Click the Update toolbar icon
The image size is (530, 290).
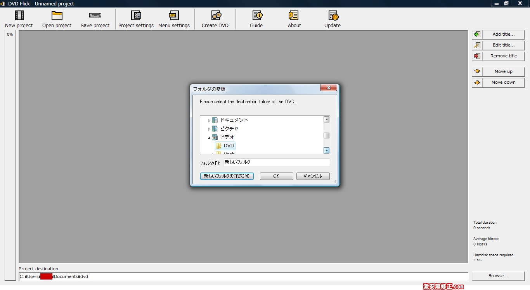point(333,16)
